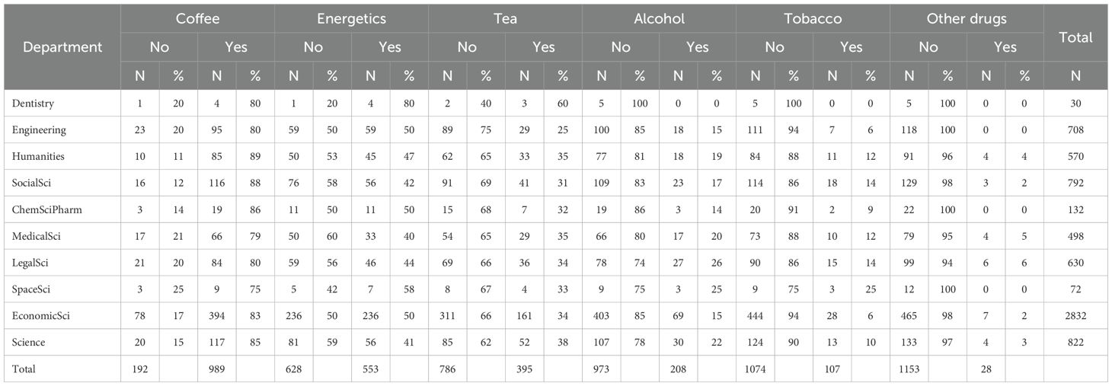1112x386 pixels.
Task: Select the Tobacco column group header
Action: (813, 18)
